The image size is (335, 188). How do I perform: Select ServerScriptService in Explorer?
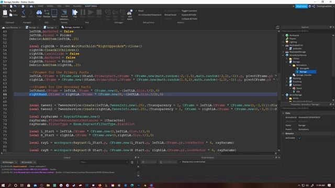296,55
